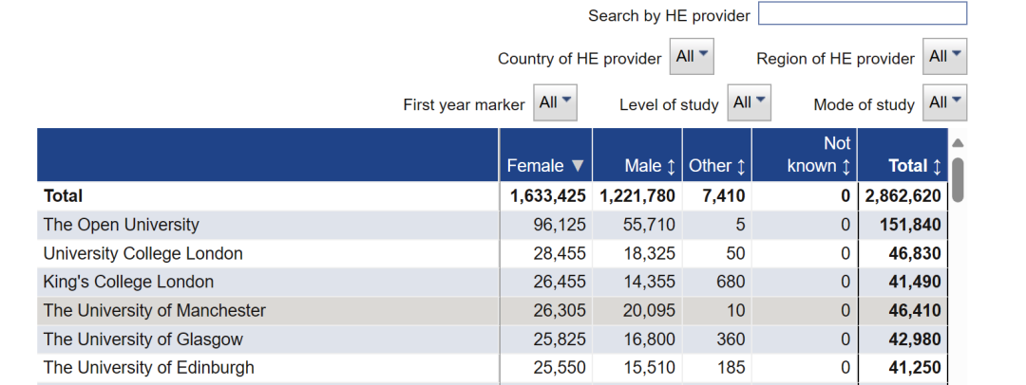The image size is (1026, 385).
Task: Click Edinburgh female count 25,550
Action: [560, 368]
